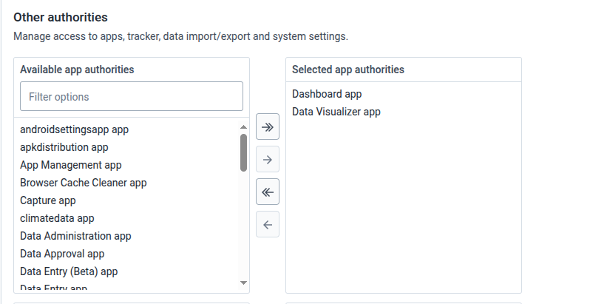Click scroll up arrow in available list
This screenshot has width=610, height=304.
(x=243, y=127)
